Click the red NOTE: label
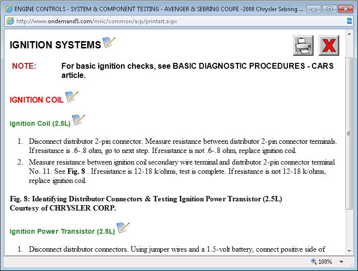358x271 pixels. 24,66
